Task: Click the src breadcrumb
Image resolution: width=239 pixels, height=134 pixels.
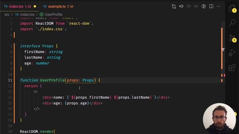Action: (7, 15)
